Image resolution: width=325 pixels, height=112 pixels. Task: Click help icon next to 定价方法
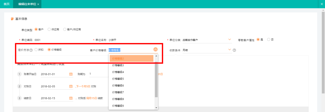pyautogui.click(x=31, y=50)
